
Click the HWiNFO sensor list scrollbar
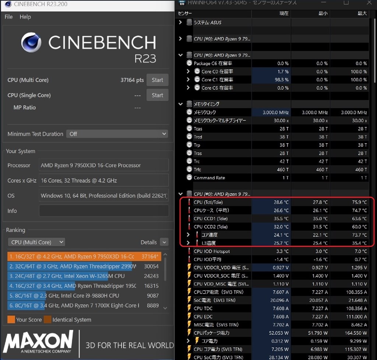(x=374, y=50)
